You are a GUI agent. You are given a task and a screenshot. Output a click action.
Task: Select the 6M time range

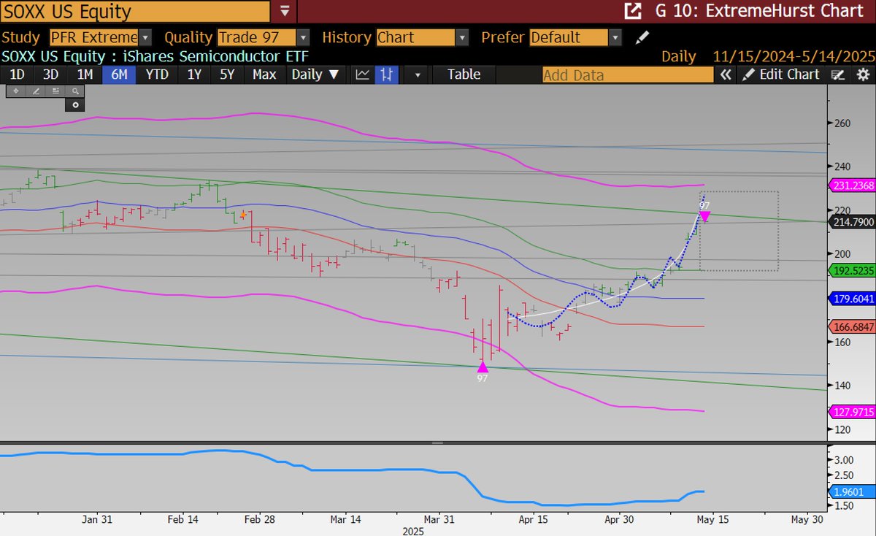tap(119, 74)
